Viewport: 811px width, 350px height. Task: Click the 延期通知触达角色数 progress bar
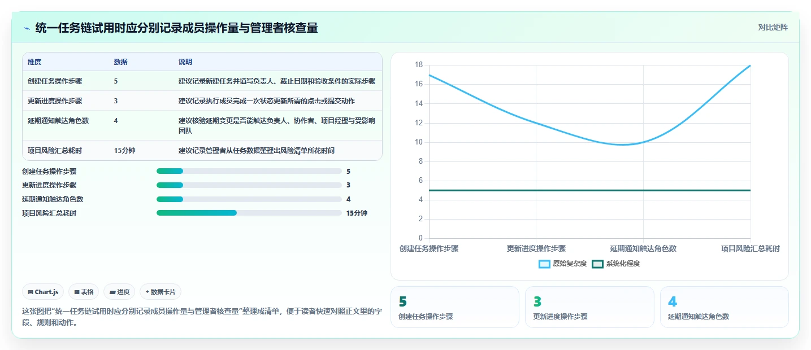pos(249,199)
